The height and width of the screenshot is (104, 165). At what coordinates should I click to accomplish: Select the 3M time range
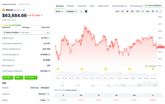pyautogui.click(x=132, y=11)
